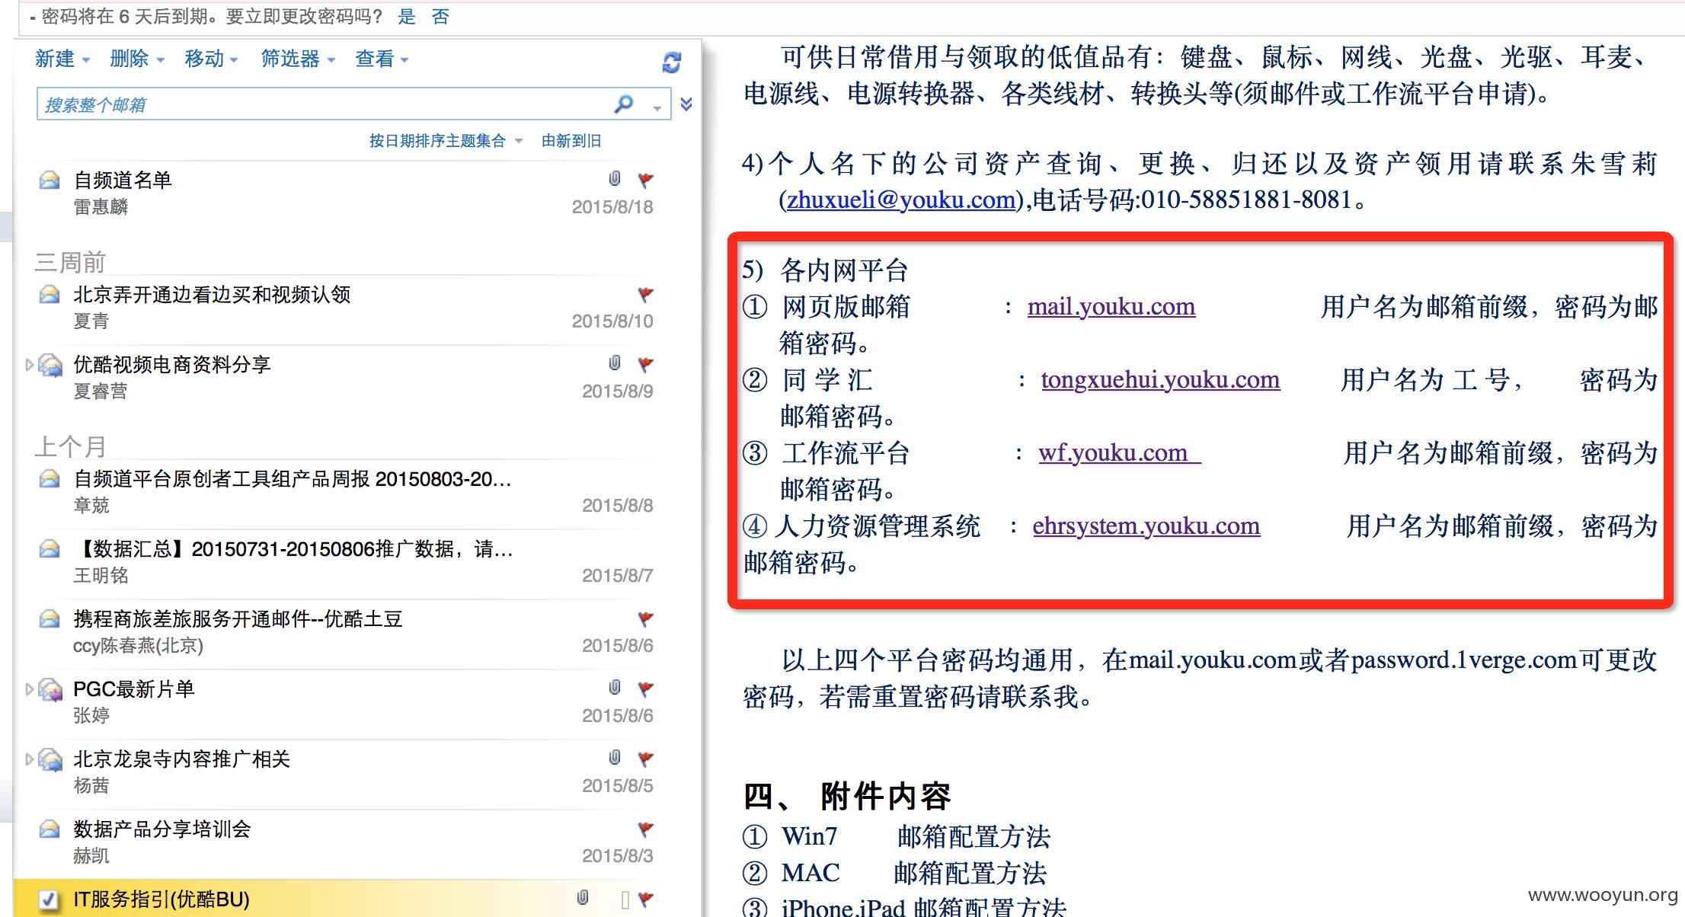Open the wf.youku.com link

tap(1120, 452)
